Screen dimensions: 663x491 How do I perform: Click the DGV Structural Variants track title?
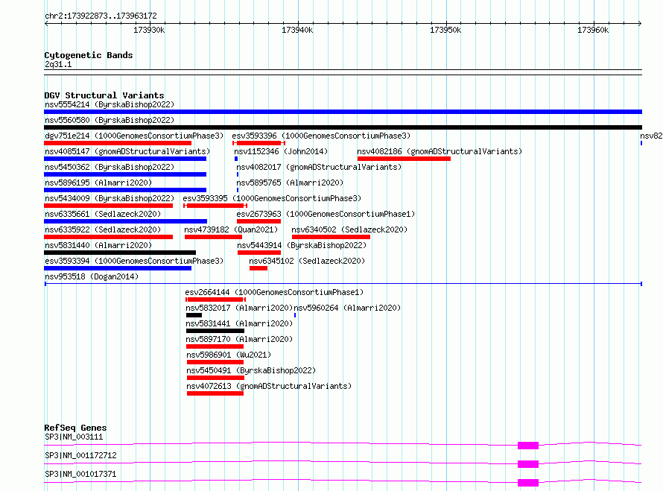(104, 95)
